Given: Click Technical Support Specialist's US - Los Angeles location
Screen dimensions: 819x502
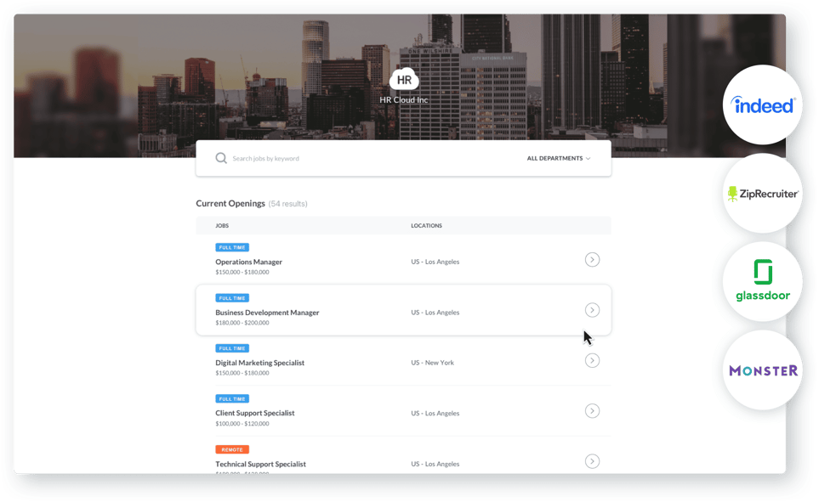Looking at the screenshot, I should pyautogui.click(x=435, y=464).
